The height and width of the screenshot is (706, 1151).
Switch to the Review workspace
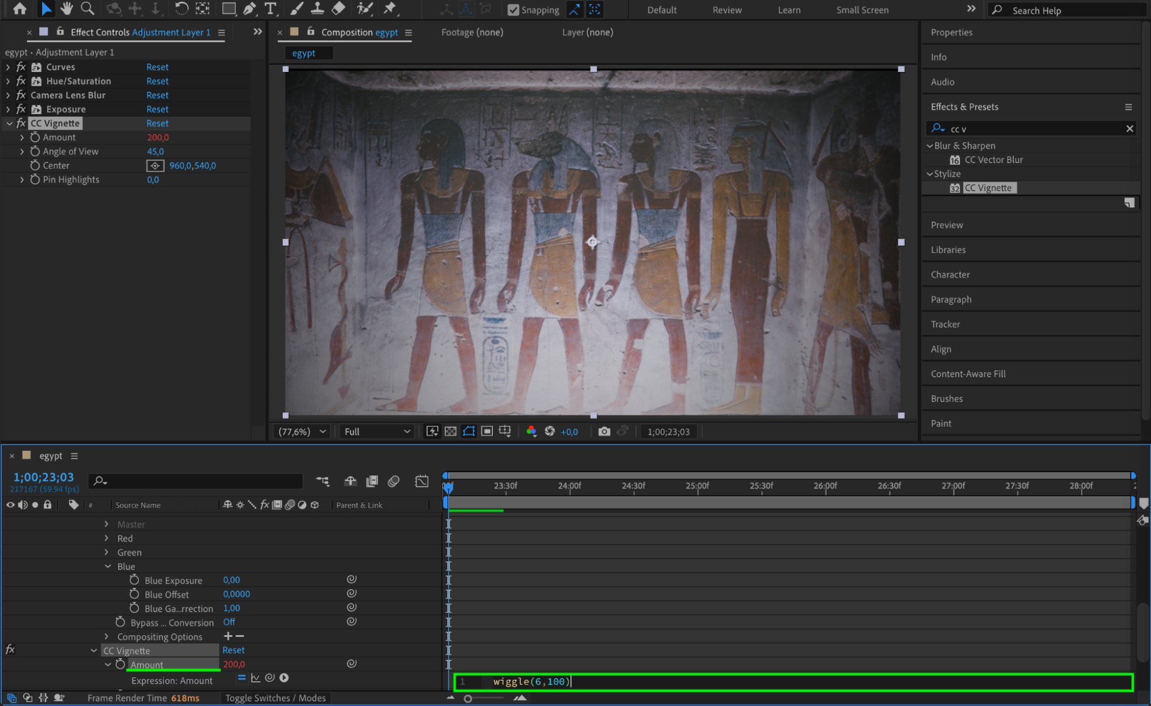coord(727,10)
